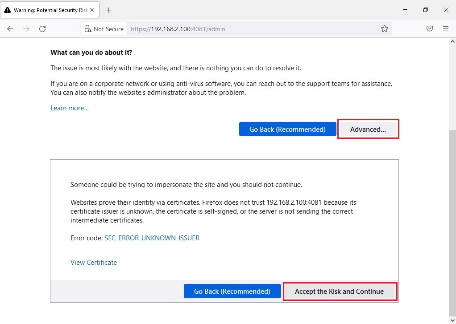Click the vertical page scrollbar thumb
Image resolution: width=456 pixels, height=324 pixels.
(x=452, y=223)
